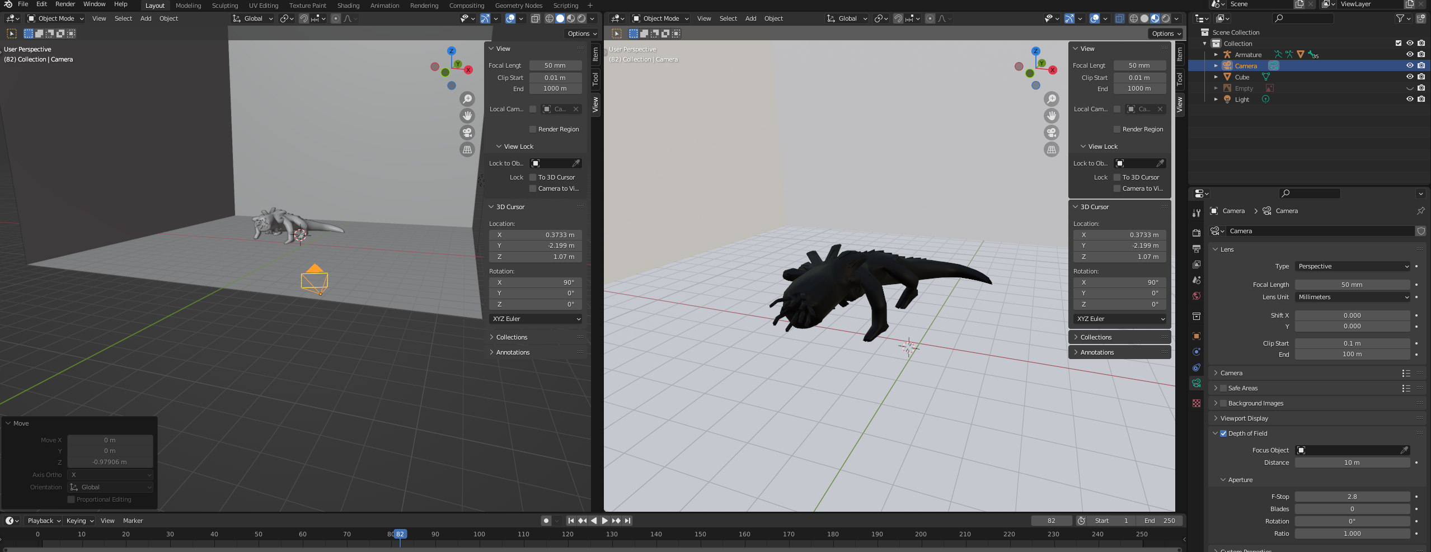Click the eyedropper next to Focus Object
This screenshot has width=1431, height=552.
point(1404,450)
